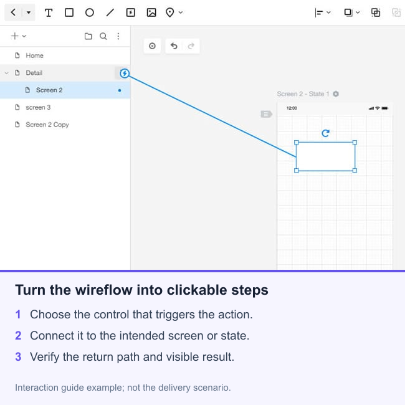
Task: Click the Screen 2 - State 1 label
Action: coord(303,93)
